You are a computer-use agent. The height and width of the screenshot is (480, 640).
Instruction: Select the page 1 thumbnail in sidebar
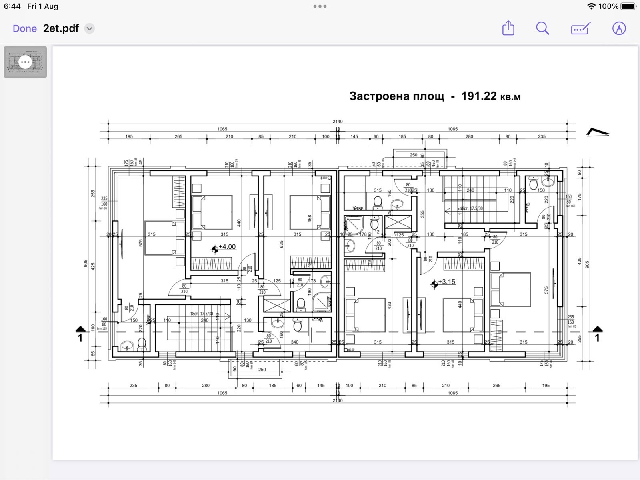(25, 62)
